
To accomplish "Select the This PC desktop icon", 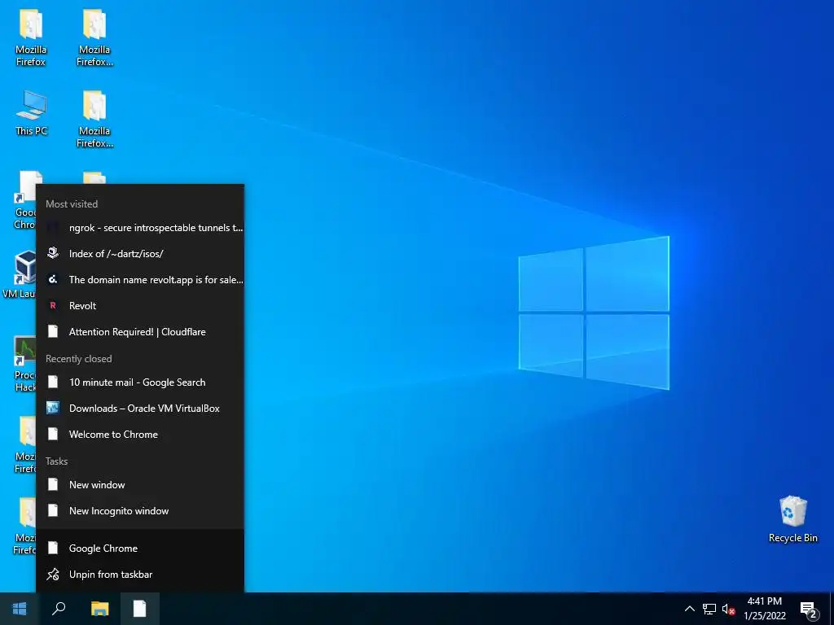I will [x=32, y=113].
